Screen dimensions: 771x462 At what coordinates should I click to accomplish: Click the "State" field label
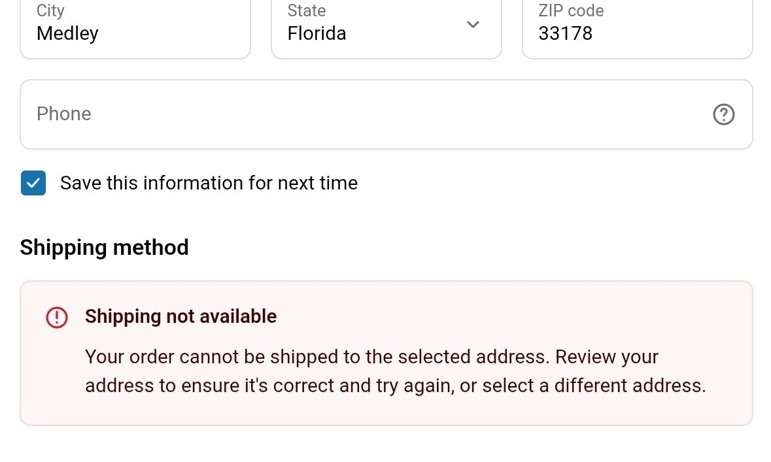pos(306,10)
